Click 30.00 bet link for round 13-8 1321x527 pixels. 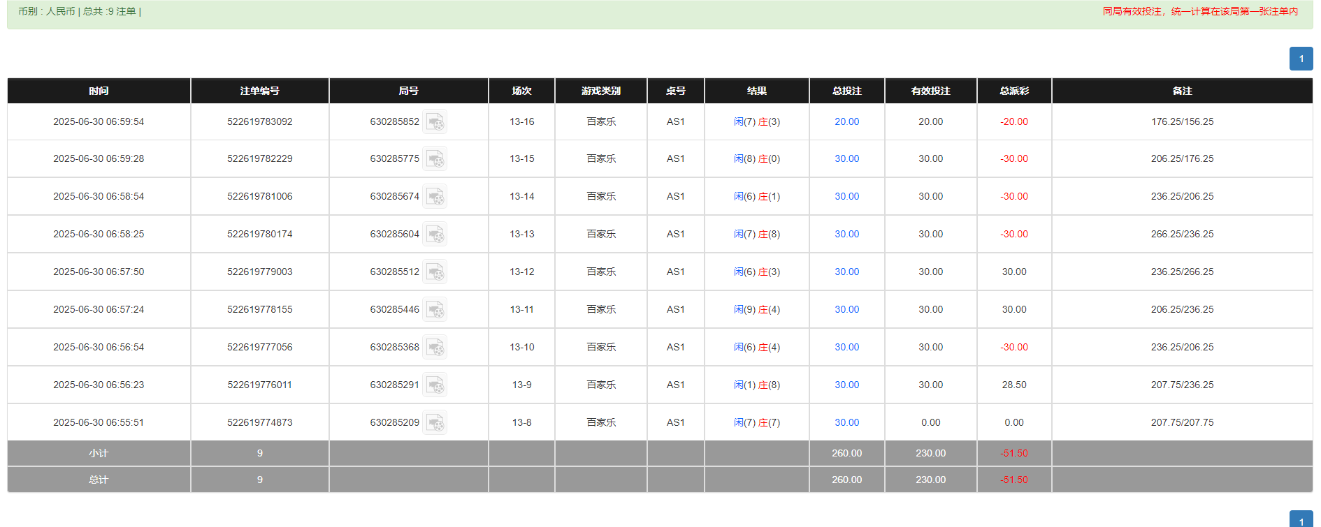(846, 422)
